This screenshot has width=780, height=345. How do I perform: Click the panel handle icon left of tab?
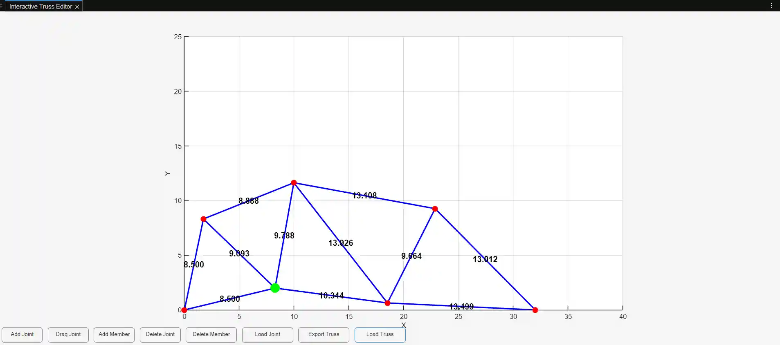tap(2, 6)
